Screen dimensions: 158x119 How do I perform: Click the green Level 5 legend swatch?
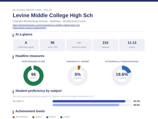61,117
